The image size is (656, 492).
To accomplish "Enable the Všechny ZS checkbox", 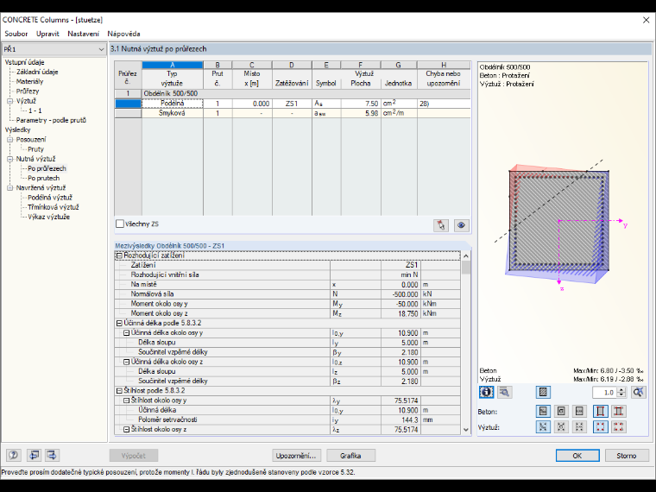I will pyautogui.click(x=120, y=224).
